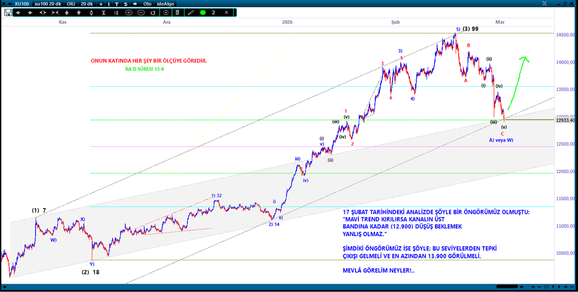Viewport: 578px width, 292px height.
Task: Click the X logo near window controls
Action: coord(544,3)
